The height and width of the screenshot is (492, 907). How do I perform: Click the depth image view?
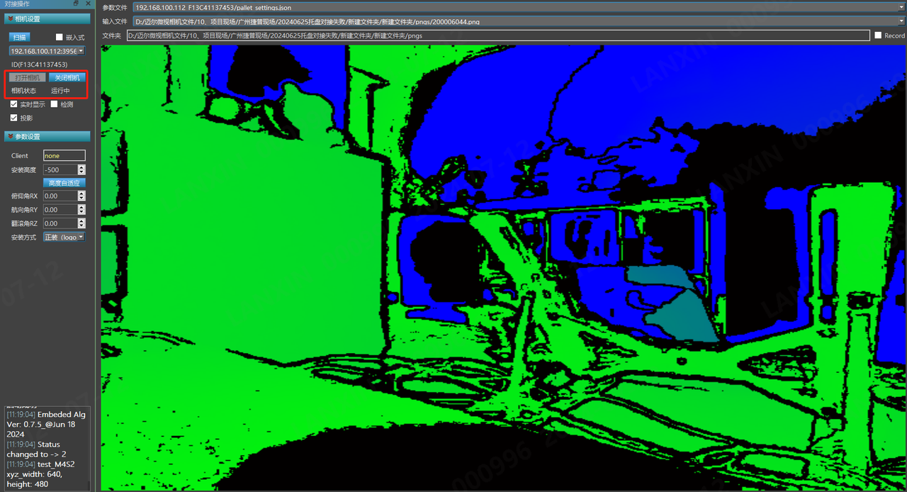[x=504, y=267]
